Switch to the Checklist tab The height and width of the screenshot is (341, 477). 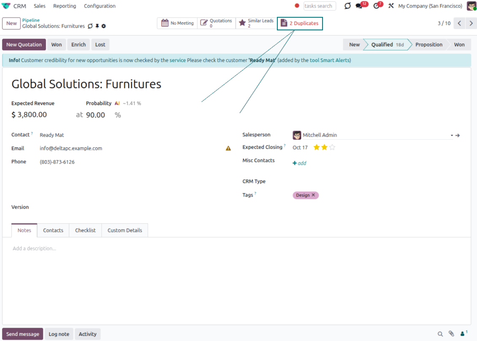(x=85, y=230)
